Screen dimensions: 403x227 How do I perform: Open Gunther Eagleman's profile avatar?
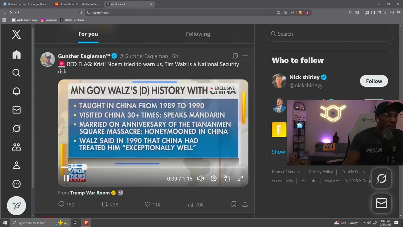(x=48, y=59)
